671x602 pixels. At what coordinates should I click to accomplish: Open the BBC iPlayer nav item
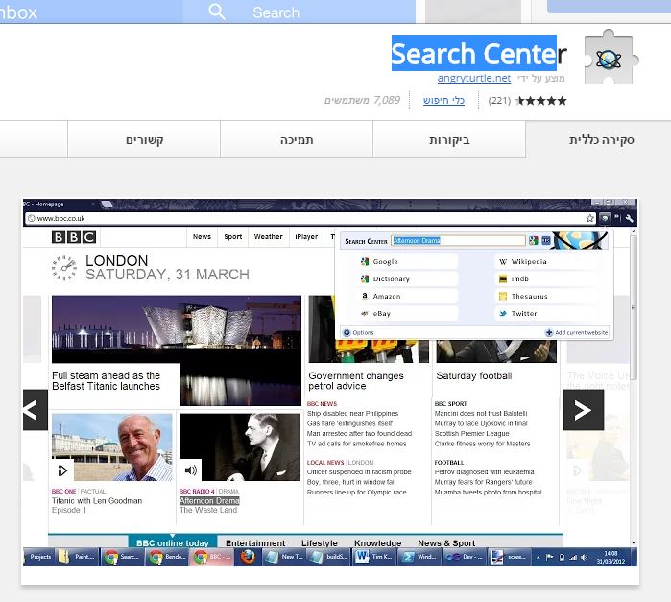[306, 237]
